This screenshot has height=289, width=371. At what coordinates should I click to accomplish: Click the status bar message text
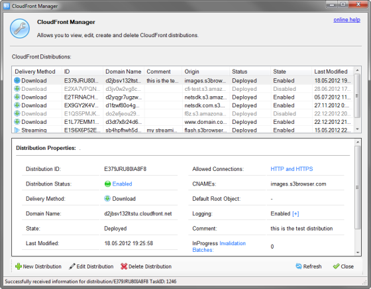coord(90,282)
